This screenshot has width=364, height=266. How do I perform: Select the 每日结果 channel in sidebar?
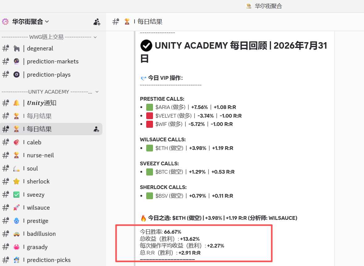[x=51, y=129]
